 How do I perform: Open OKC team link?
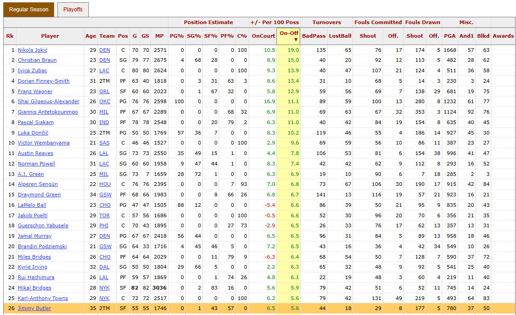pos(105,101)
